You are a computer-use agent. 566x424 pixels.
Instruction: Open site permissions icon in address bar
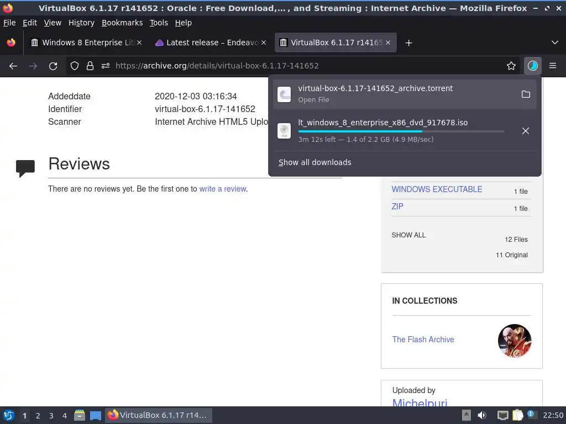(x=106, y=66)
